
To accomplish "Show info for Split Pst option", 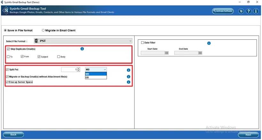I will [x=128, y=70].
